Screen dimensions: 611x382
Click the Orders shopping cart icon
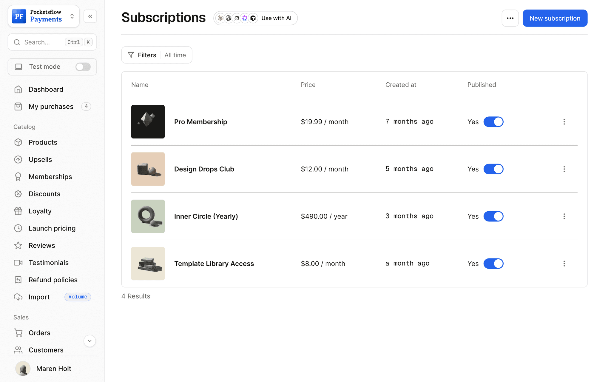tap(18, 333)
